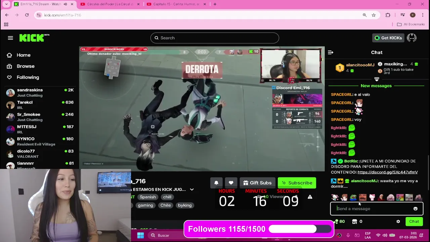Open the Chrome three-dot menu

(x=422, y=15)
